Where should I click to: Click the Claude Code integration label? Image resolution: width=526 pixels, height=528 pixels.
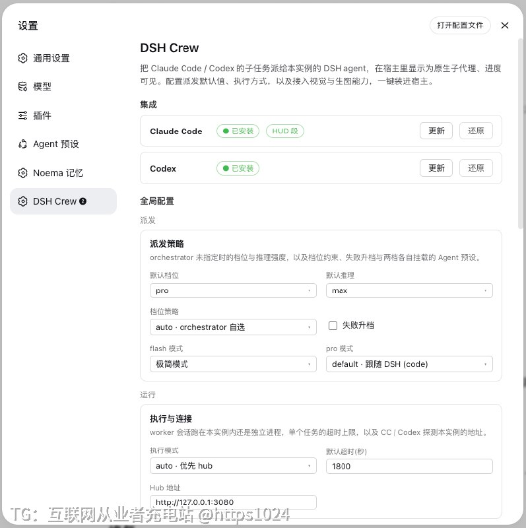click(x=176, y=131)
